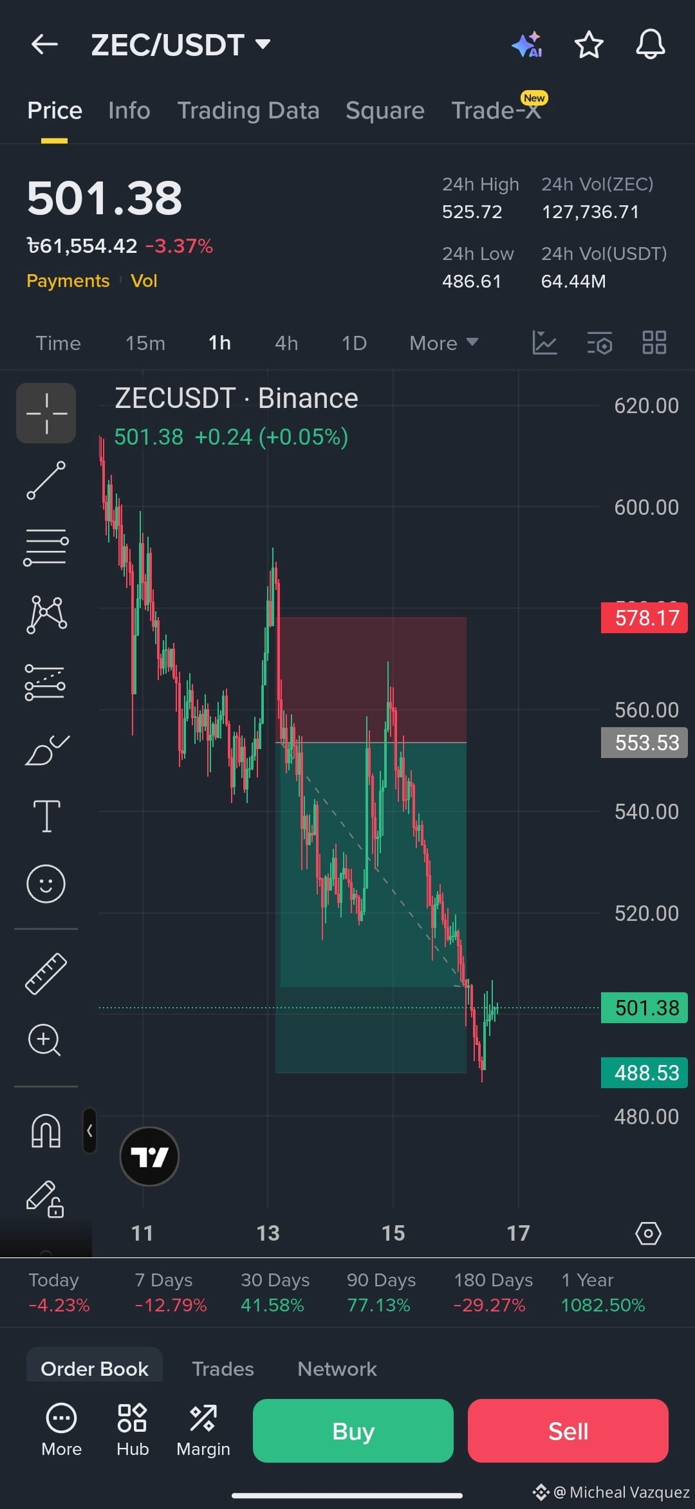Open the chart drawing mode icon
This screenshot has height=1509, width=695.
coord(544,342)
